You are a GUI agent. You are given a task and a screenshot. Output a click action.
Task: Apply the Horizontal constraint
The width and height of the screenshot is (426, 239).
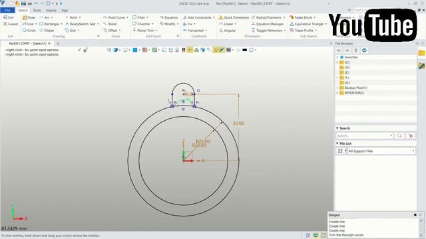[x=193, y=31]
